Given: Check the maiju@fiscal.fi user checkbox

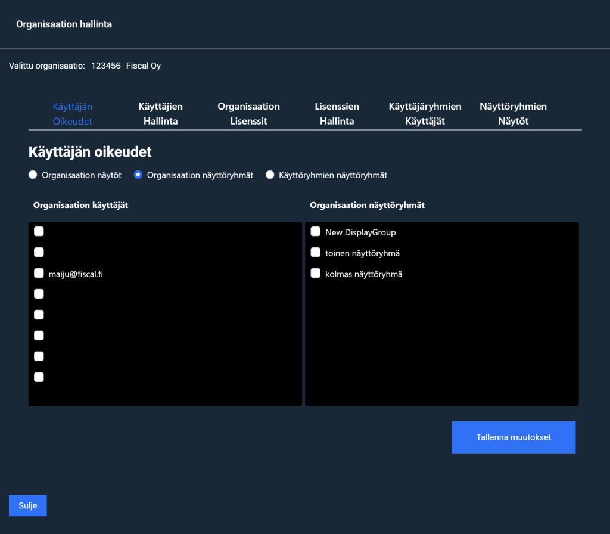Looking at the screenshot, I should 39,273.
